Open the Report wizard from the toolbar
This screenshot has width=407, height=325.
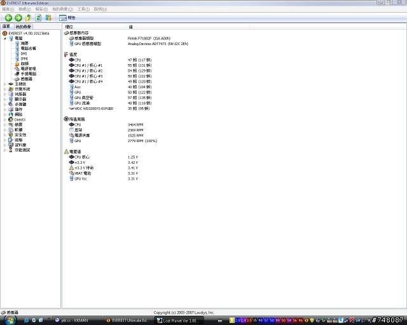(67, 18)
